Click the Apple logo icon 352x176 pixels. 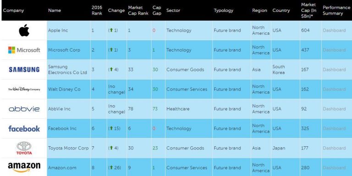click(24, 30)
